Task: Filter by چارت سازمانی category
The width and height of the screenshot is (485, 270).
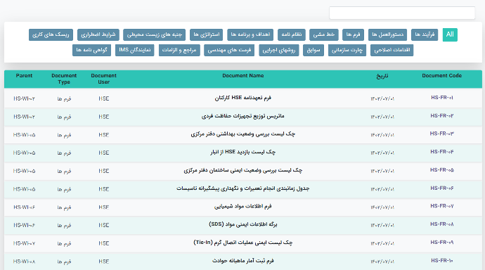Action: point(347,50)
